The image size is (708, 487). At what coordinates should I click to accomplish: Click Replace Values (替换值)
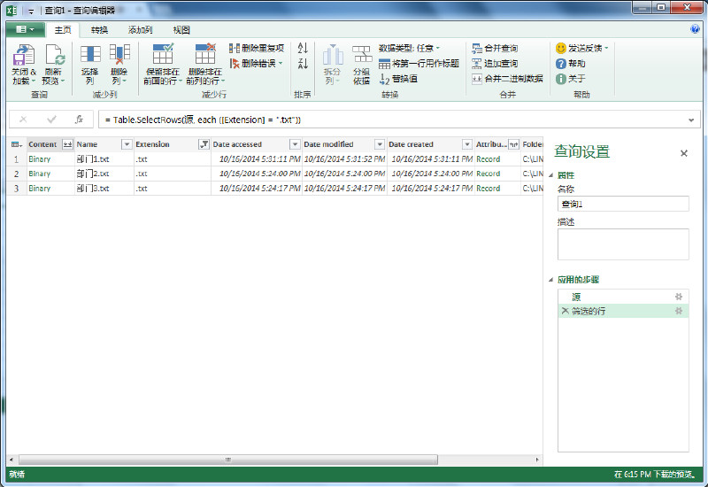coord(397,79)
